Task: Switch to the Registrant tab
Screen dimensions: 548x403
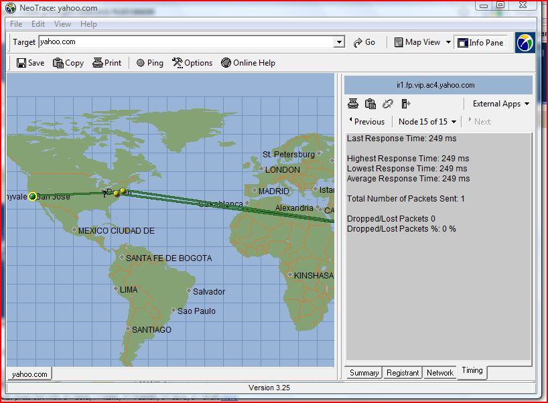Action: (402, 373)
